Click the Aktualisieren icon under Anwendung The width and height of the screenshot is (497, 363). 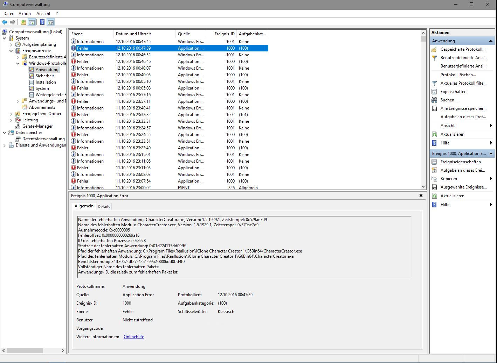(x=434, y=134)
